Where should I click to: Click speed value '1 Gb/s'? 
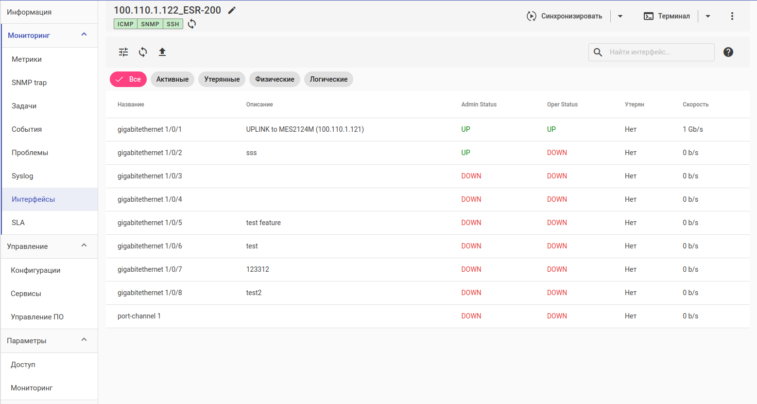[x=693, y=129]
